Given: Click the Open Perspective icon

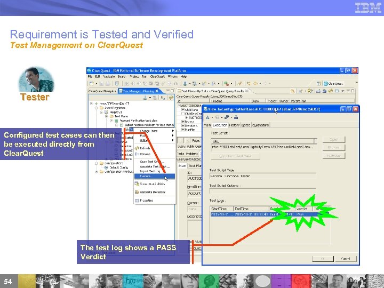Looking at the screenshot, I should click(x=318, y=84).
